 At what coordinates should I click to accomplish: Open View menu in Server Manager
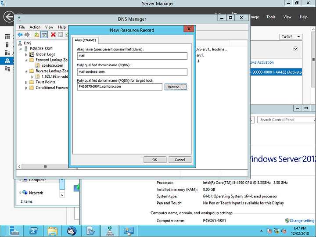click(x=287, y=17)
